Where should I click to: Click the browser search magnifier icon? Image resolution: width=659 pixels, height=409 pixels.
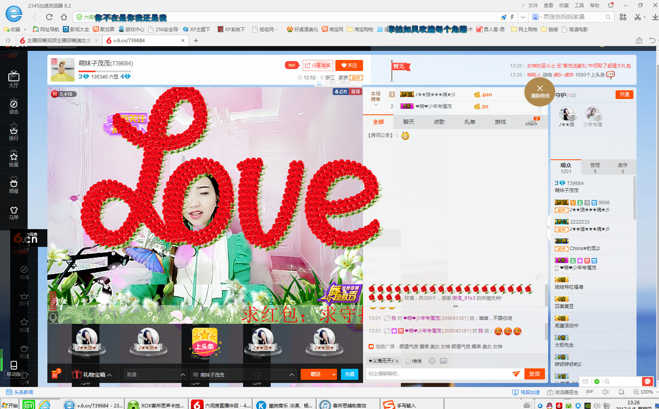[x=608, y=17]
